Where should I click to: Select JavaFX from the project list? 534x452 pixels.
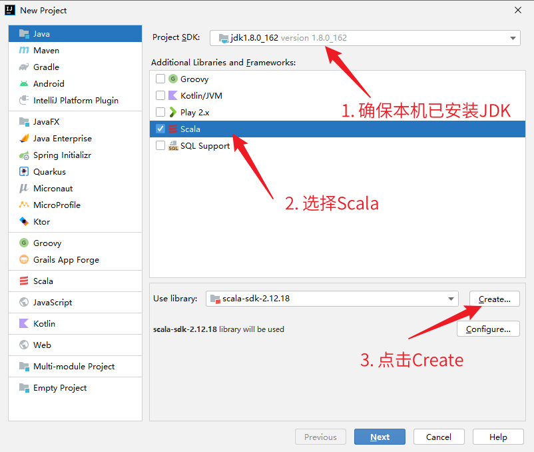pos(46,122)
